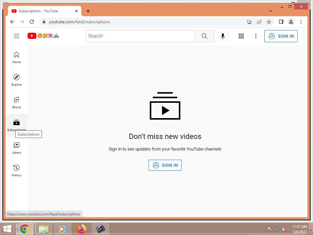Expand the tab search chevron
Screen dimensions: 313x235
click(270, 11)
